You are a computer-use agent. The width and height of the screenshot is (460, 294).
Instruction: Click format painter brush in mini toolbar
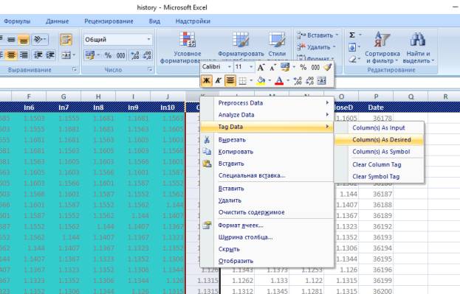(x=327, y=67)
